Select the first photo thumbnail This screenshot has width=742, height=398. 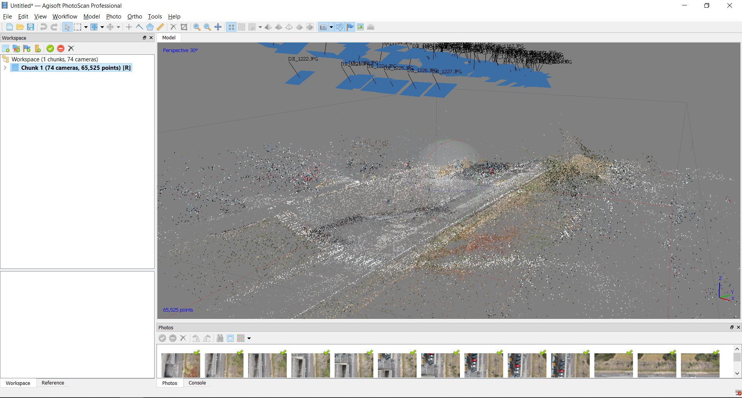click(181, 365)
